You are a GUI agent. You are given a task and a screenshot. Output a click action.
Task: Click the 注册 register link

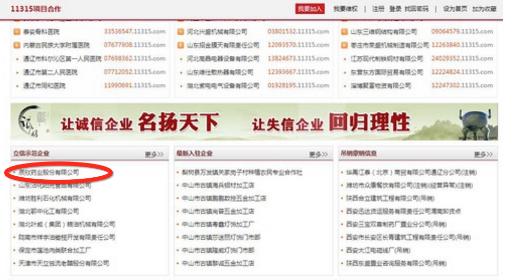(378, 9)
